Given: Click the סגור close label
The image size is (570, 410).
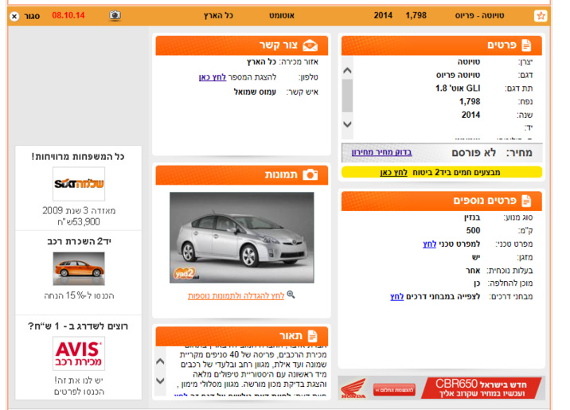Looking at the screenshot, I should click(x=32, y=17).
